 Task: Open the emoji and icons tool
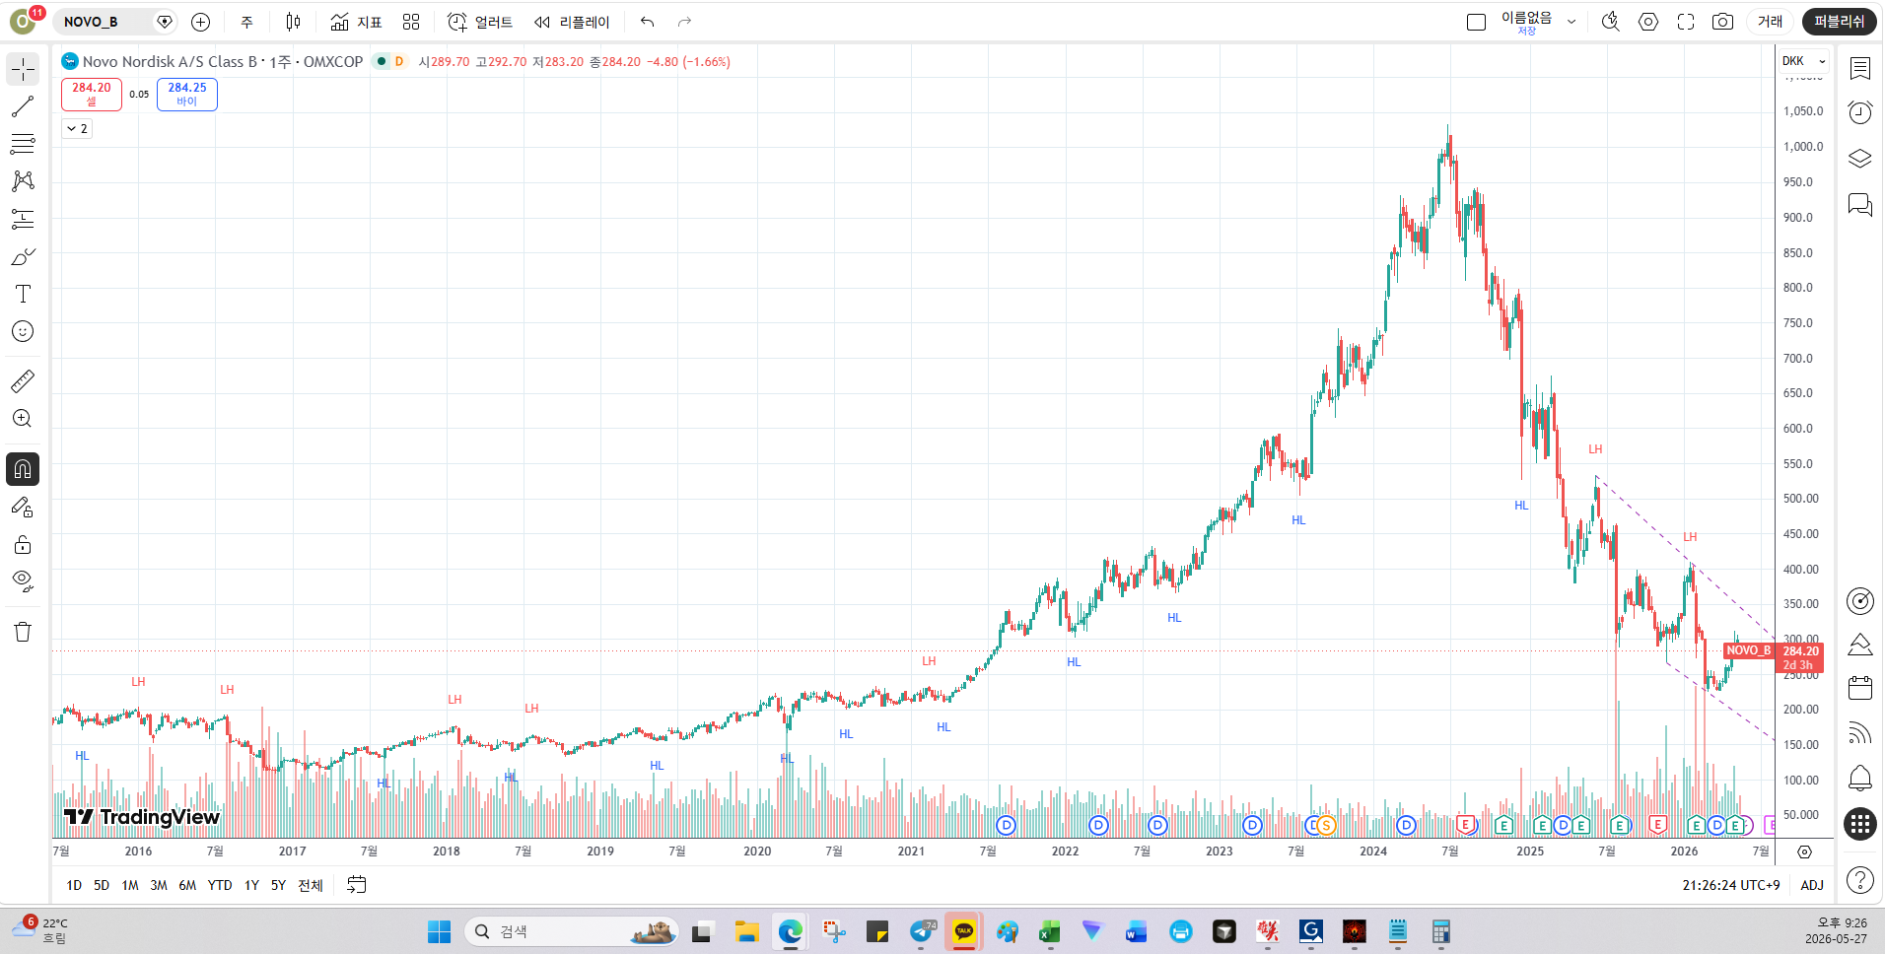23,331
